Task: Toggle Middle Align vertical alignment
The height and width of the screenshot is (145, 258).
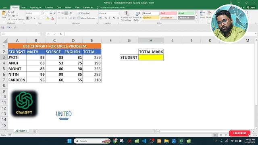Action: pyautogui.click(x=62, y=13)
